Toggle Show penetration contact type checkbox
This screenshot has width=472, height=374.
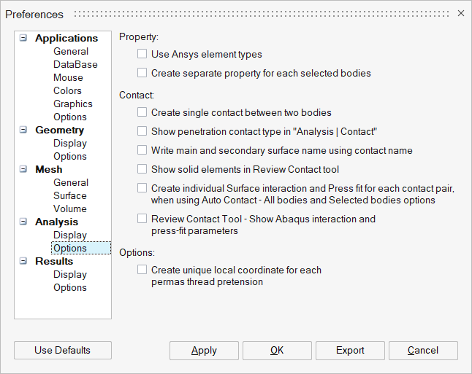point(142,132)
